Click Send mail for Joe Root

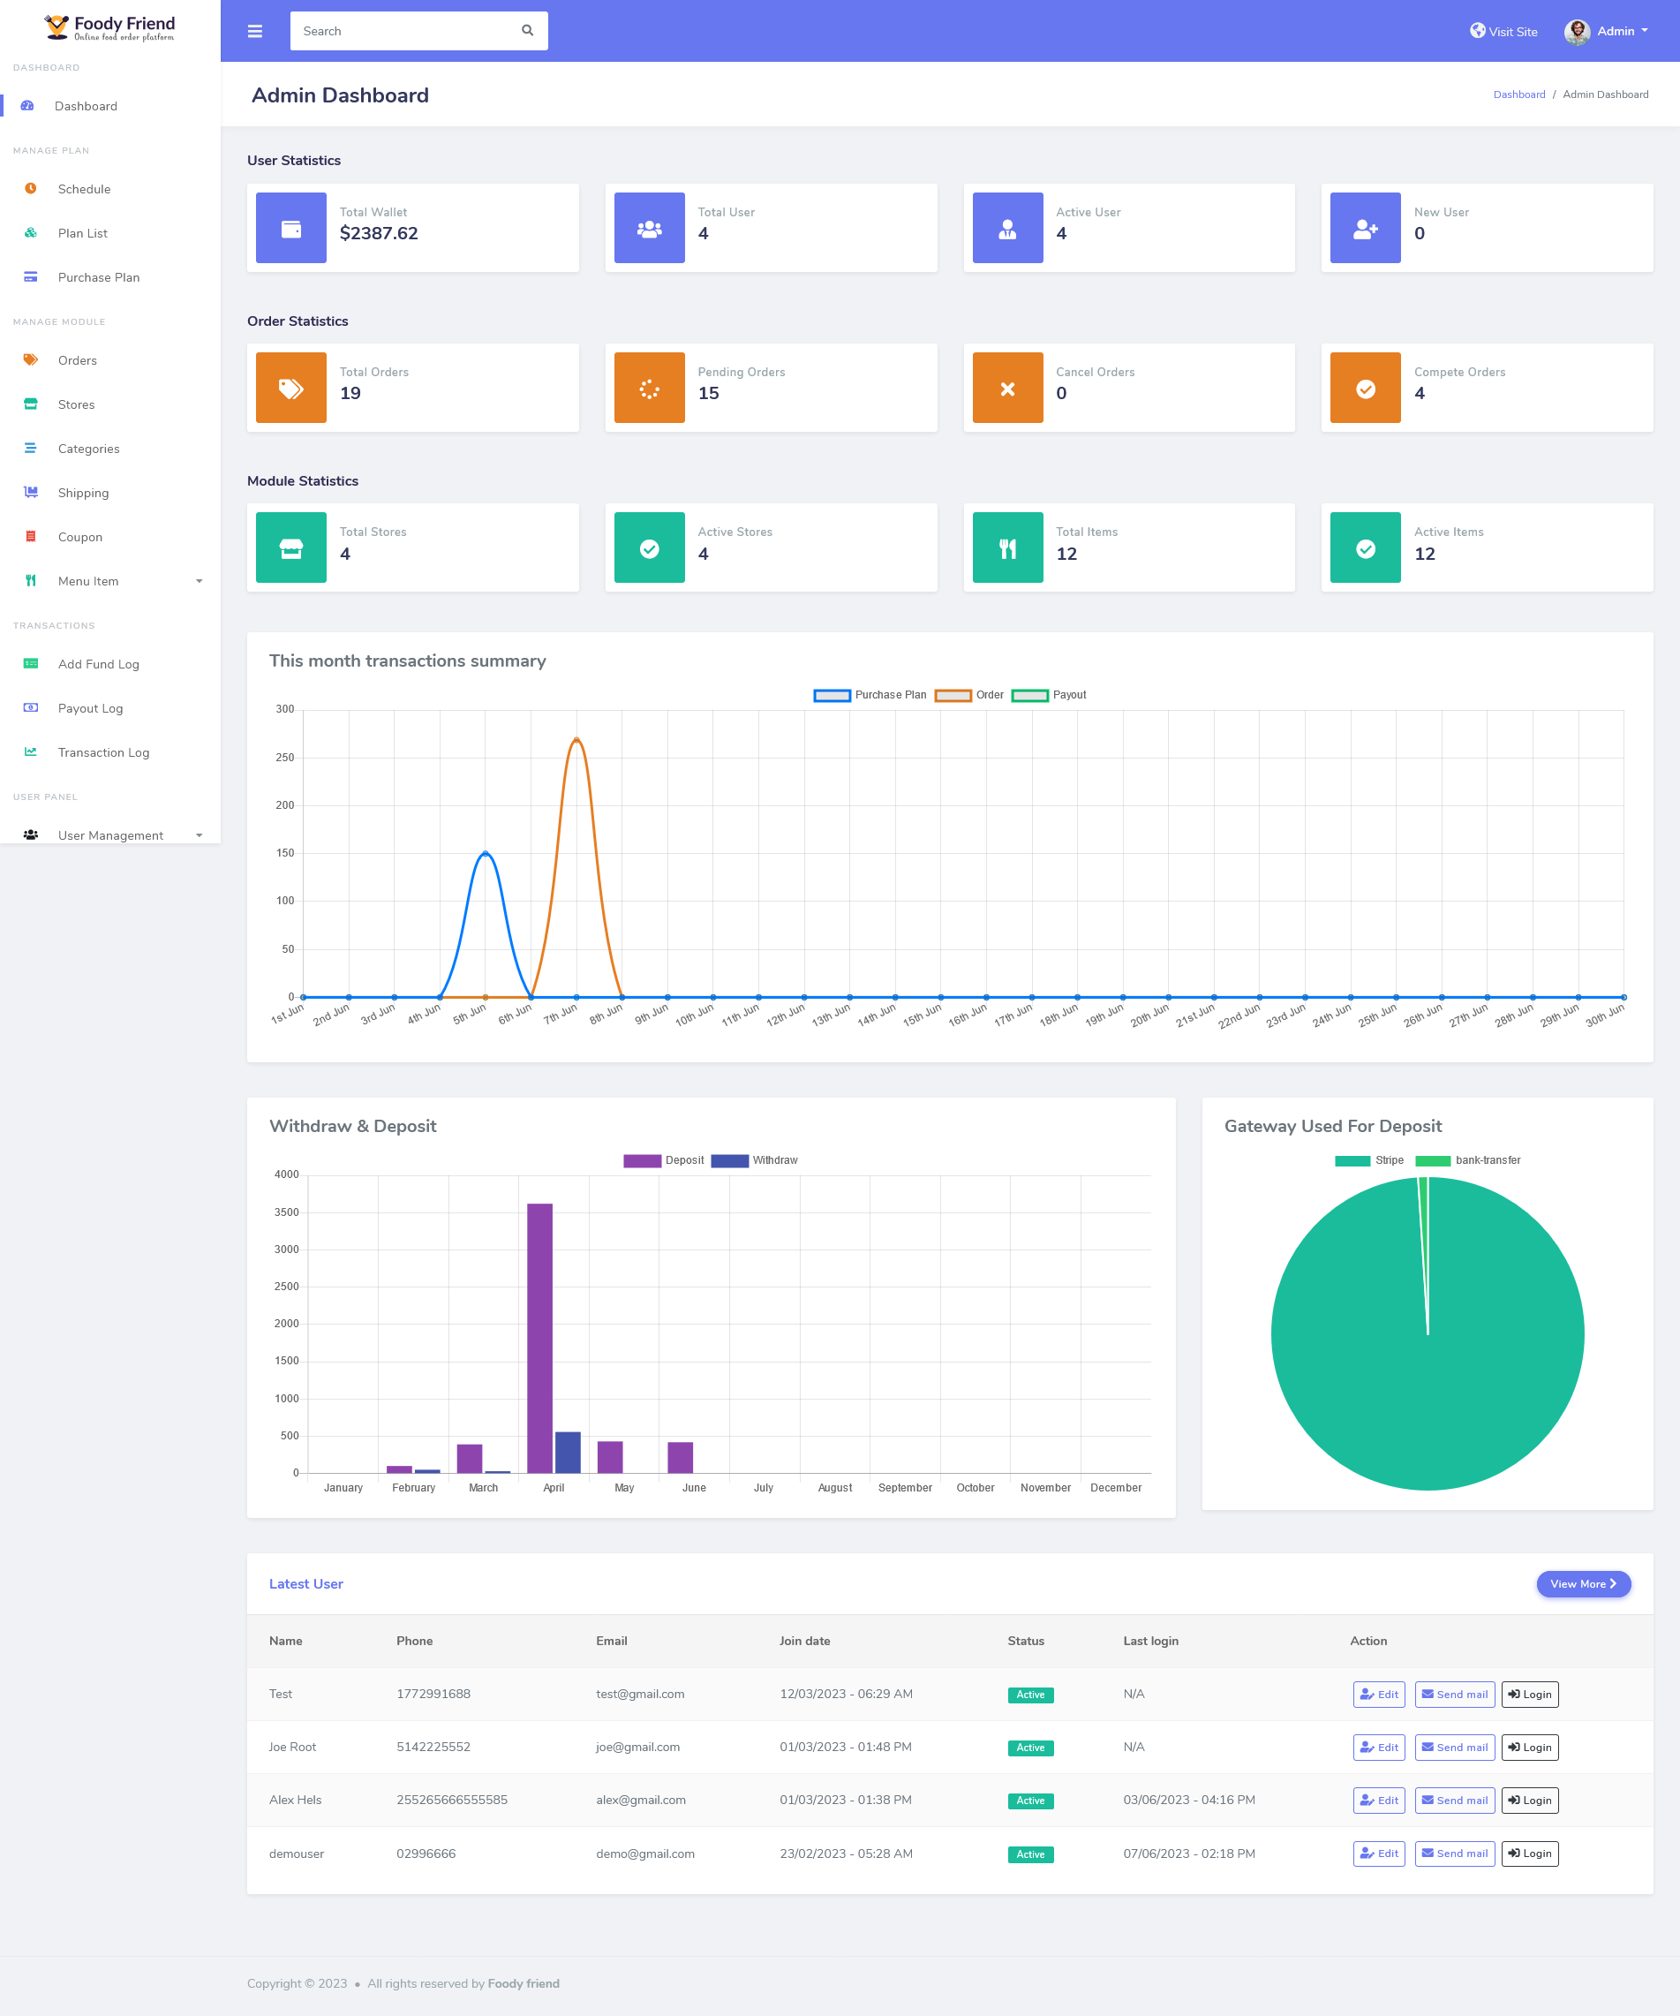(x=1454, y=1748)
